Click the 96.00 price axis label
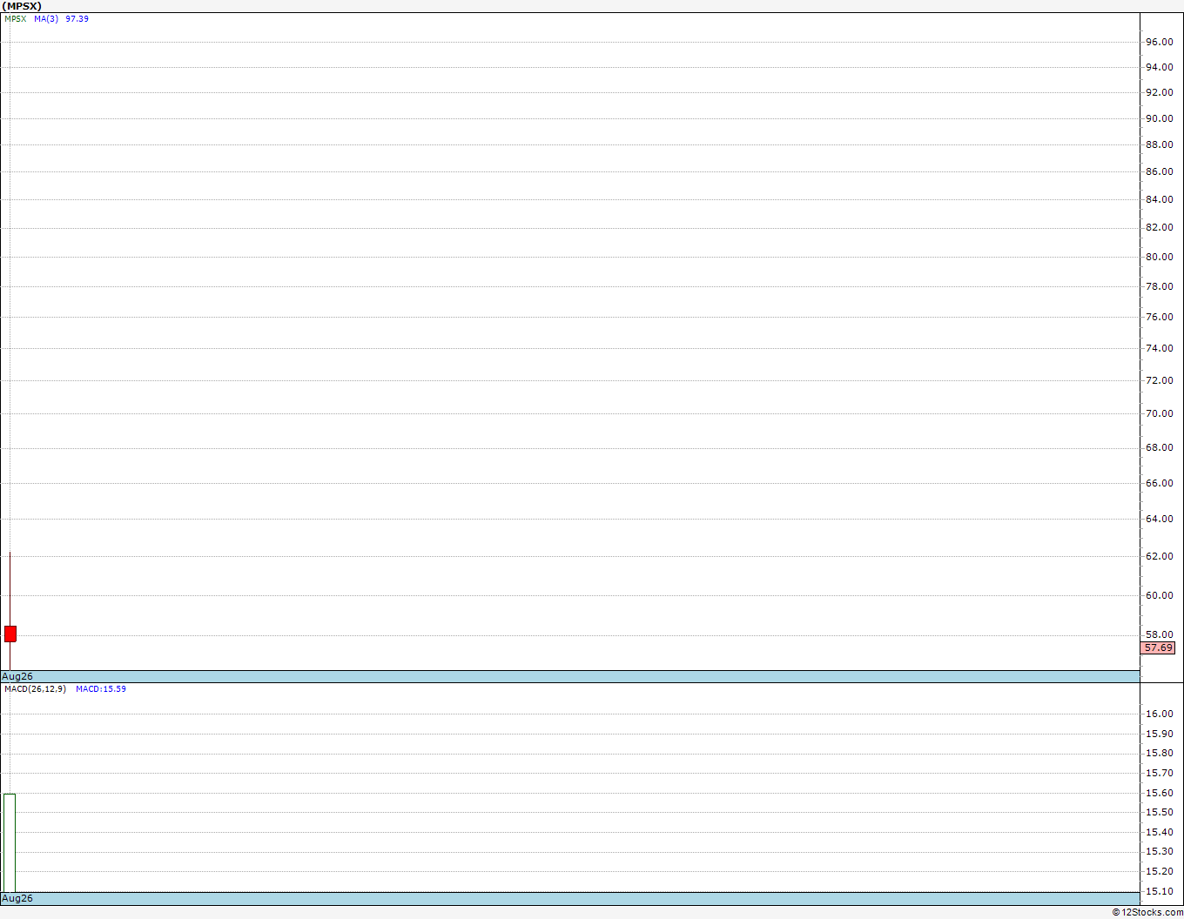 1159,42
